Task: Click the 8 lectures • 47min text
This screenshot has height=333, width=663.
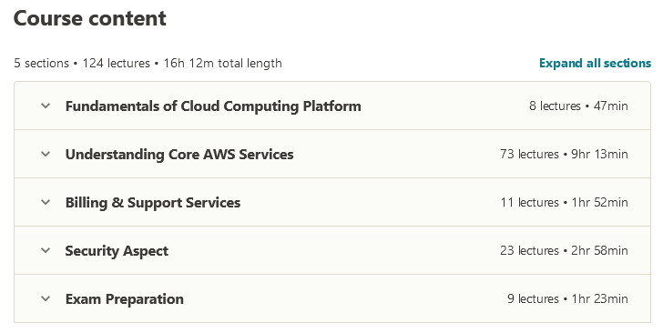Action: (578, 106)
